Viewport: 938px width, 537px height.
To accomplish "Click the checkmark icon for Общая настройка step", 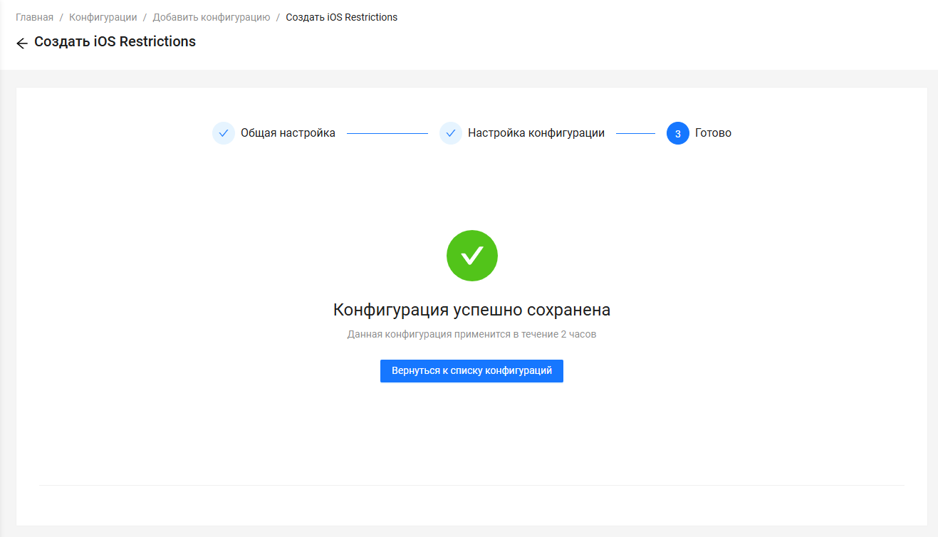I will pos(224,133).
